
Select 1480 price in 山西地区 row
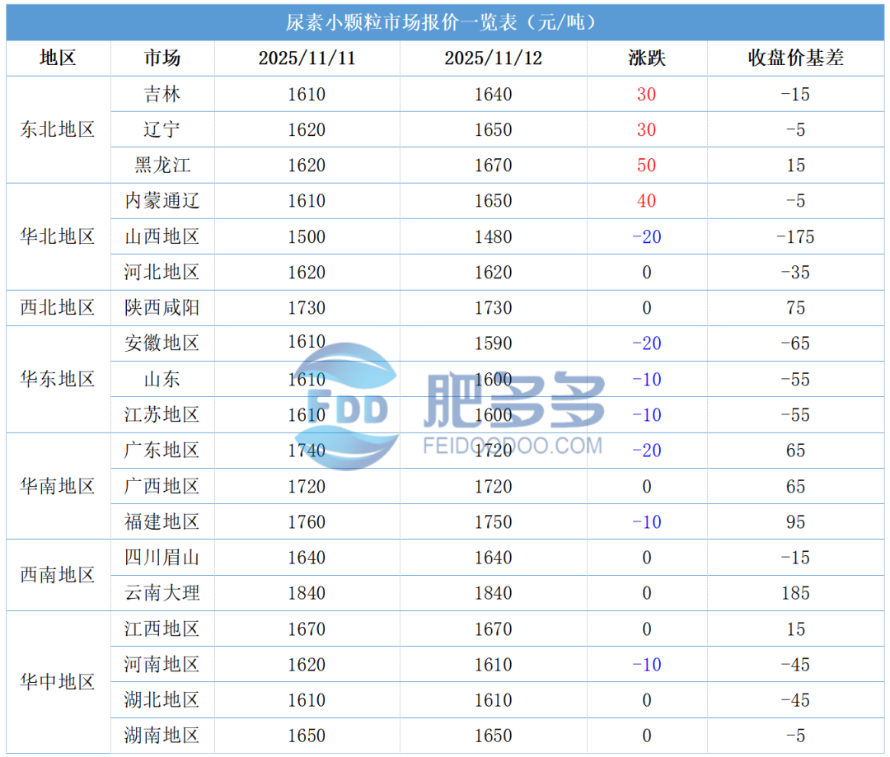(494, 236)
